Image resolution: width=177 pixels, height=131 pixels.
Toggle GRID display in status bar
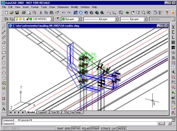coord(67,129)
